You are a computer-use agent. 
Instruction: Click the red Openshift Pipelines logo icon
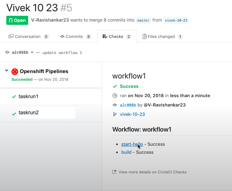tap(15, 71)
